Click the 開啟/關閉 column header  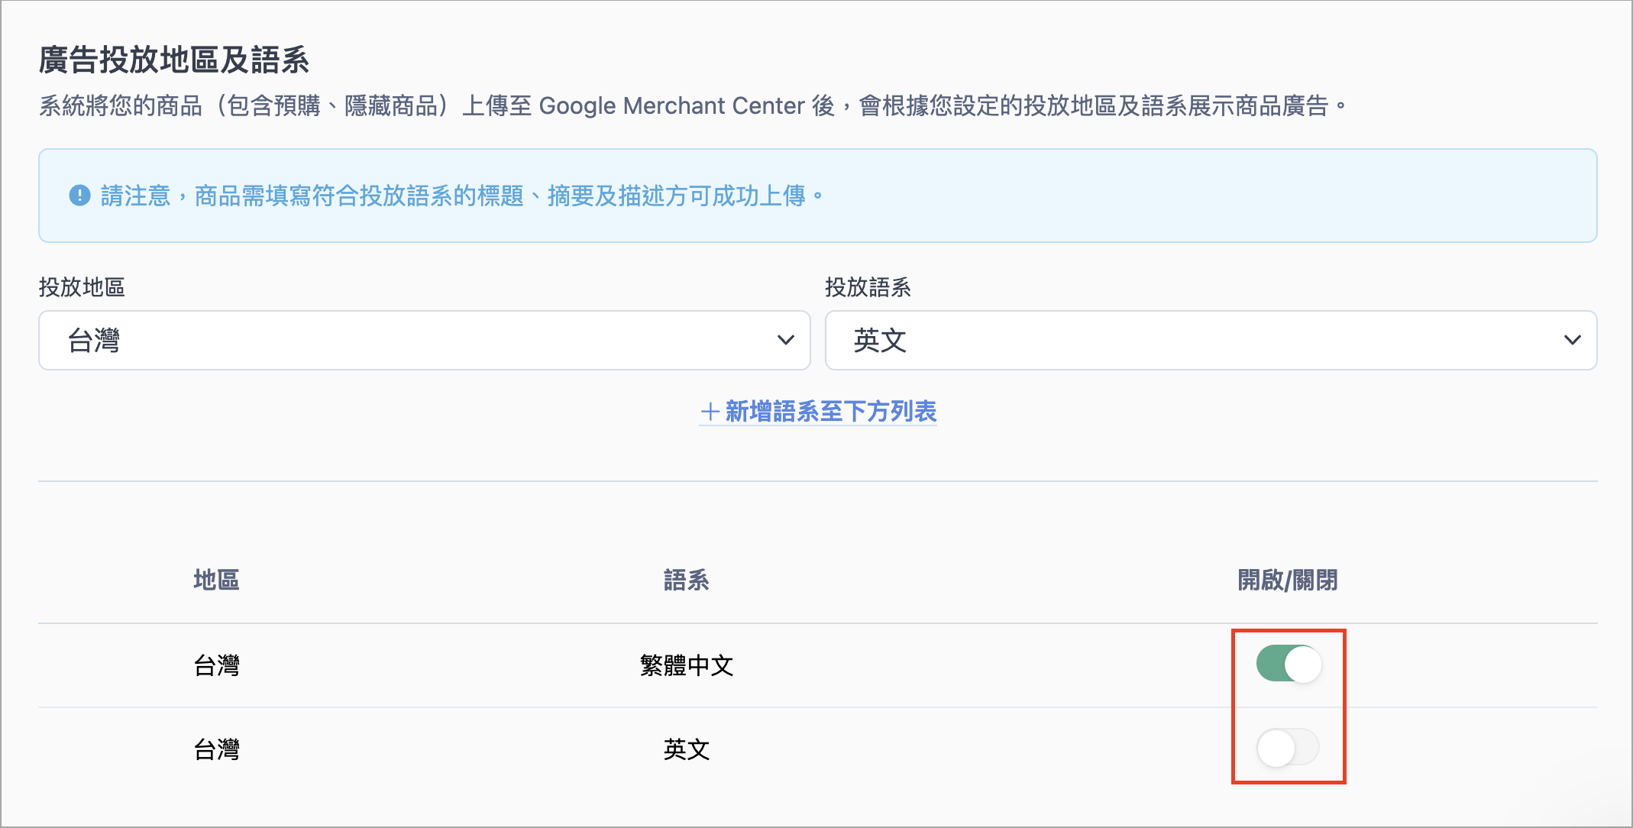(1288, 580)
